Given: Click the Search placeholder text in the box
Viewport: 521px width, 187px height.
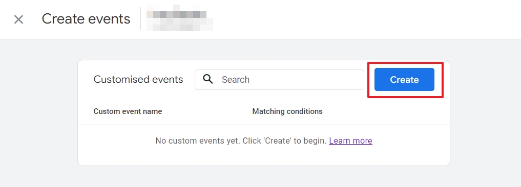Looking at the screenshot, I should (236, 80).
